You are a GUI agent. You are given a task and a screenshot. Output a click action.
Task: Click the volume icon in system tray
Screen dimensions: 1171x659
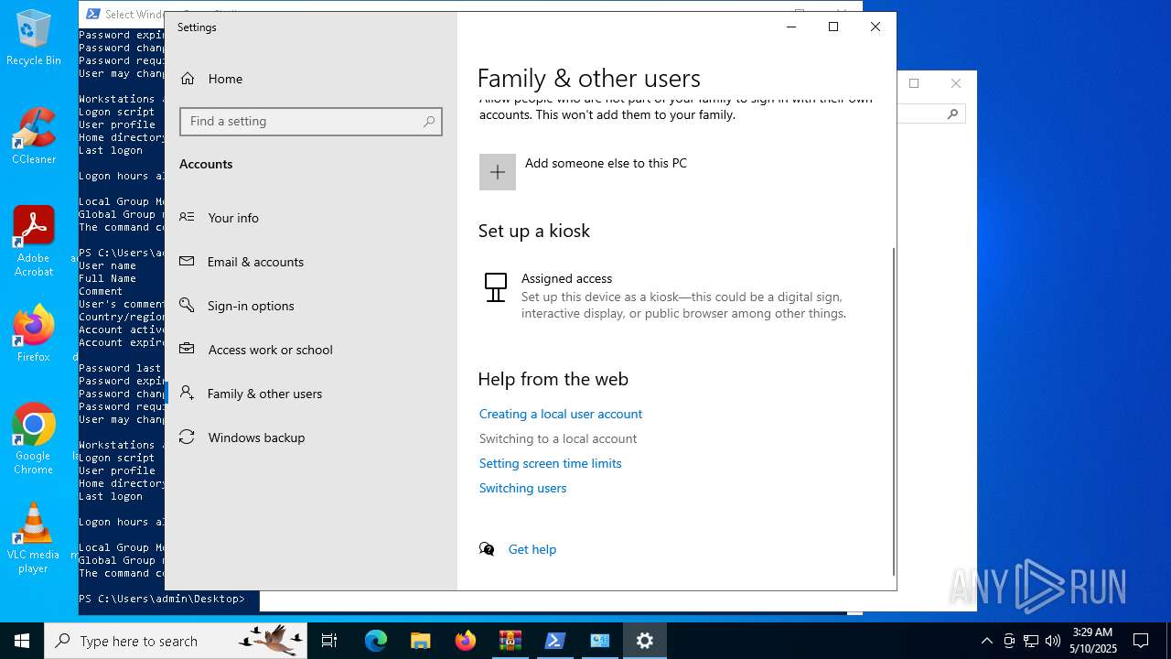[x=1053, y=641]
